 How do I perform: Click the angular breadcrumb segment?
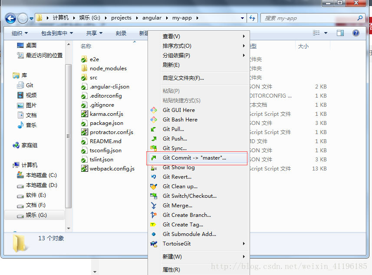pyautogui.click(x=152, y=18)
